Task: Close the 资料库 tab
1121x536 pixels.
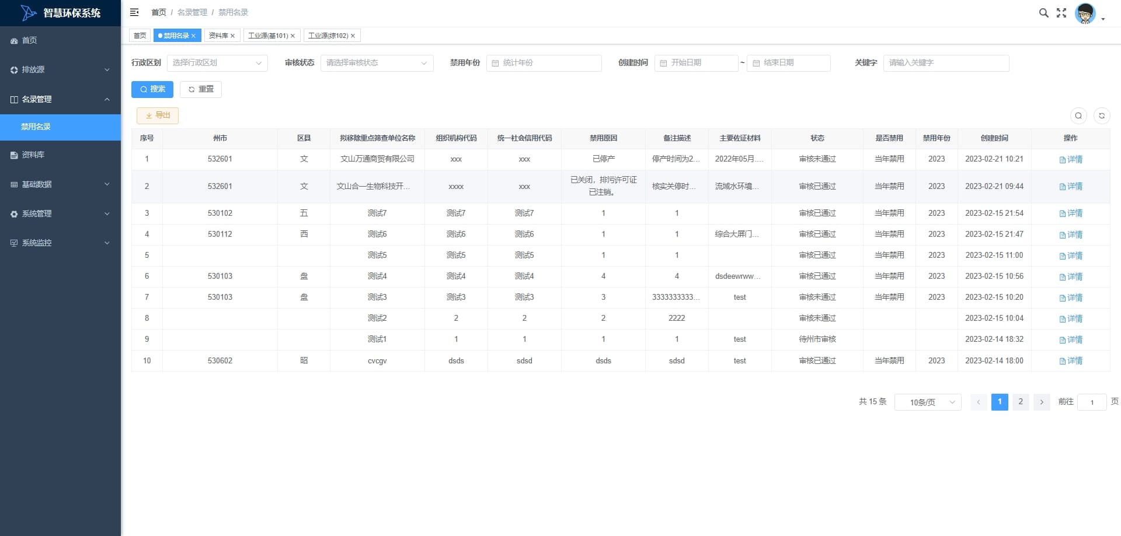Action: 232,36
